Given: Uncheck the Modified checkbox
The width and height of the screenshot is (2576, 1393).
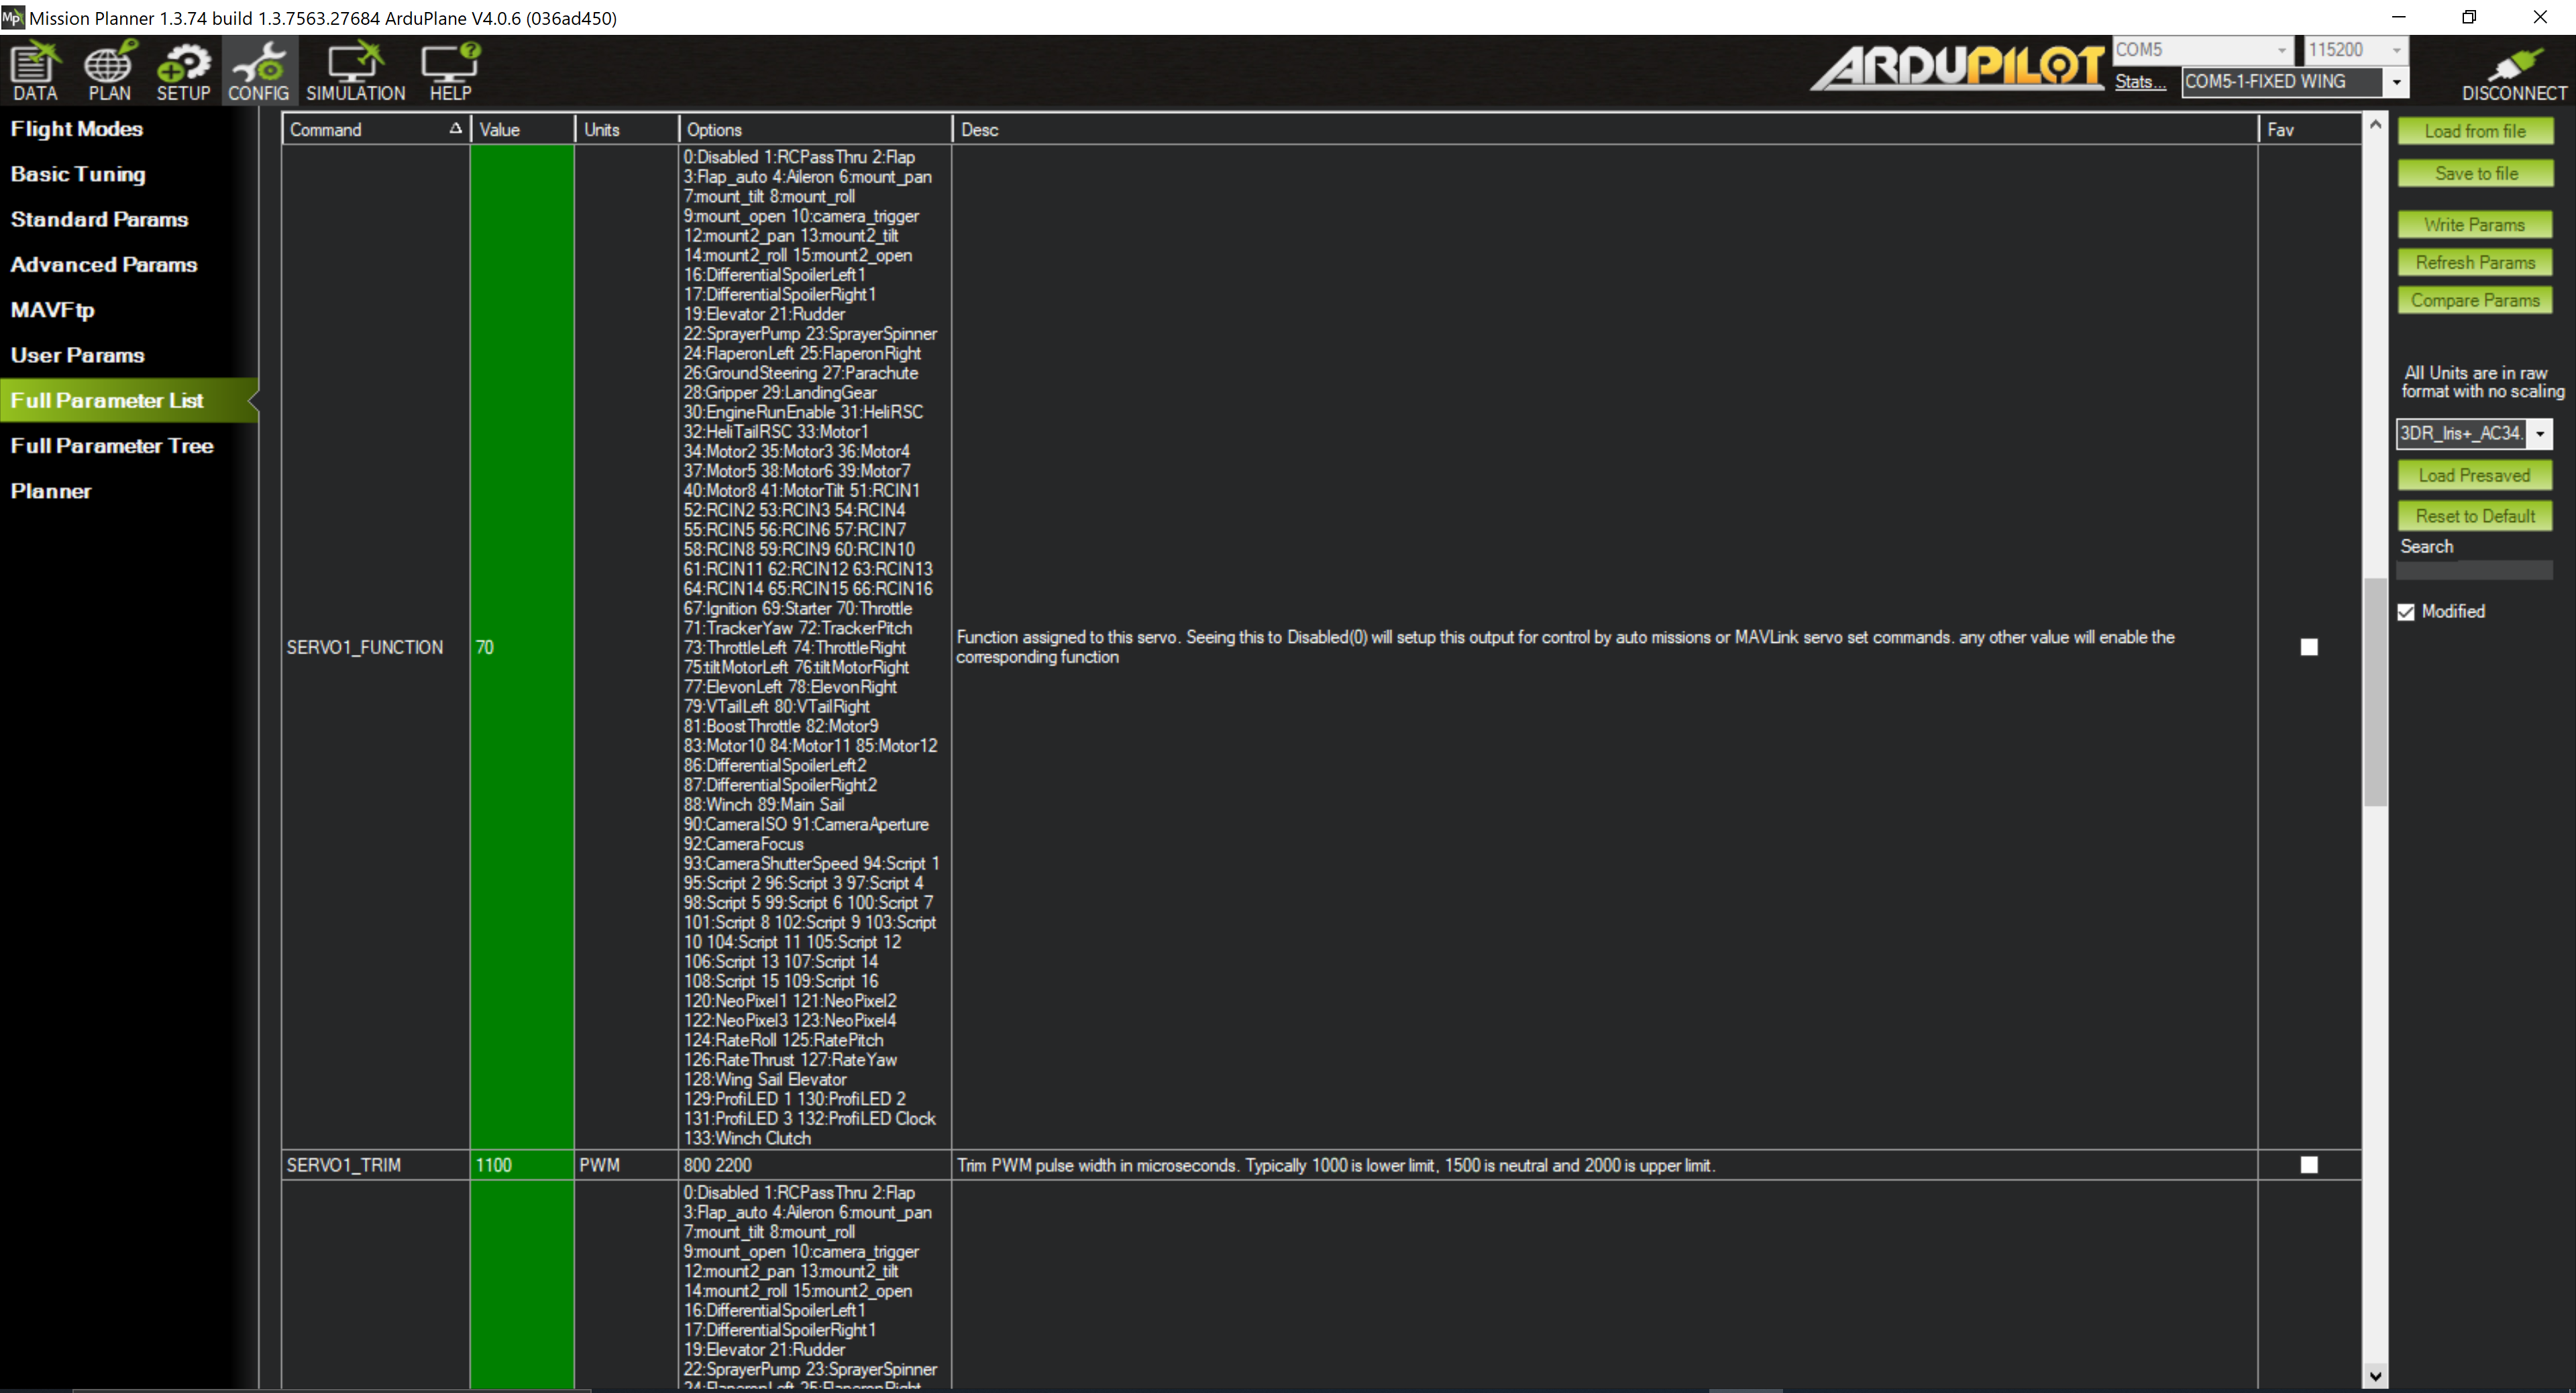Looking at the screenshot, I should [x=2406, y=612].
